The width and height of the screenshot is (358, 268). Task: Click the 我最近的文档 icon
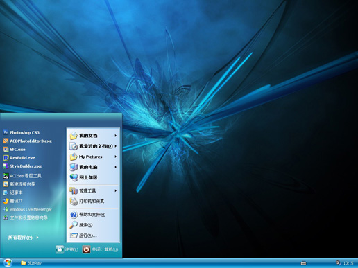pyautogui.click(x=74, y=146)
